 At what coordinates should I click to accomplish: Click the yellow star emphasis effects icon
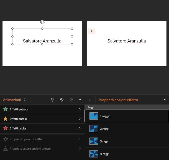click(5, 119)
